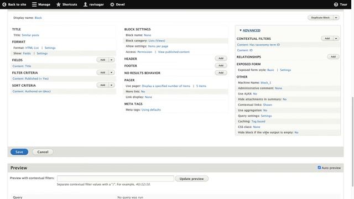
Task: Open Query settings Settings link
Action: pyautogui.click(x=267, y=116)
